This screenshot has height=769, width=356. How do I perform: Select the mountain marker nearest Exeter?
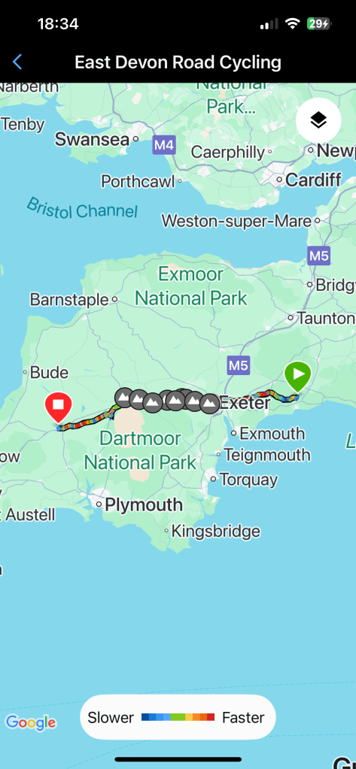[x=210, y=404]
